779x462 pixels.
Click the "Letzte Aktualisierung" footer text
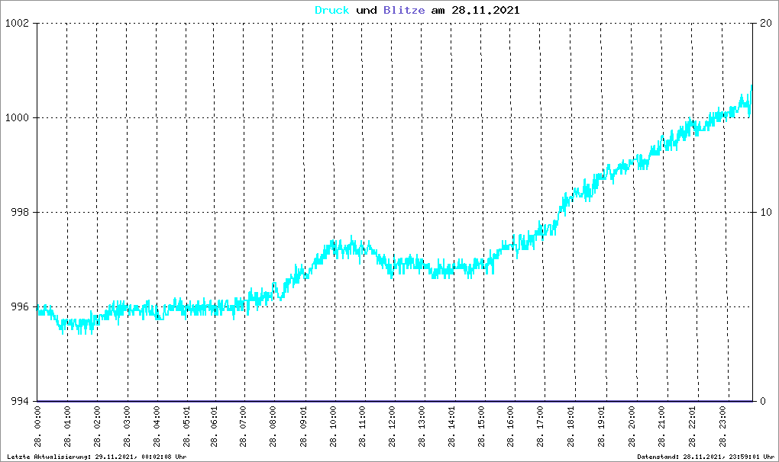point(97,457)
